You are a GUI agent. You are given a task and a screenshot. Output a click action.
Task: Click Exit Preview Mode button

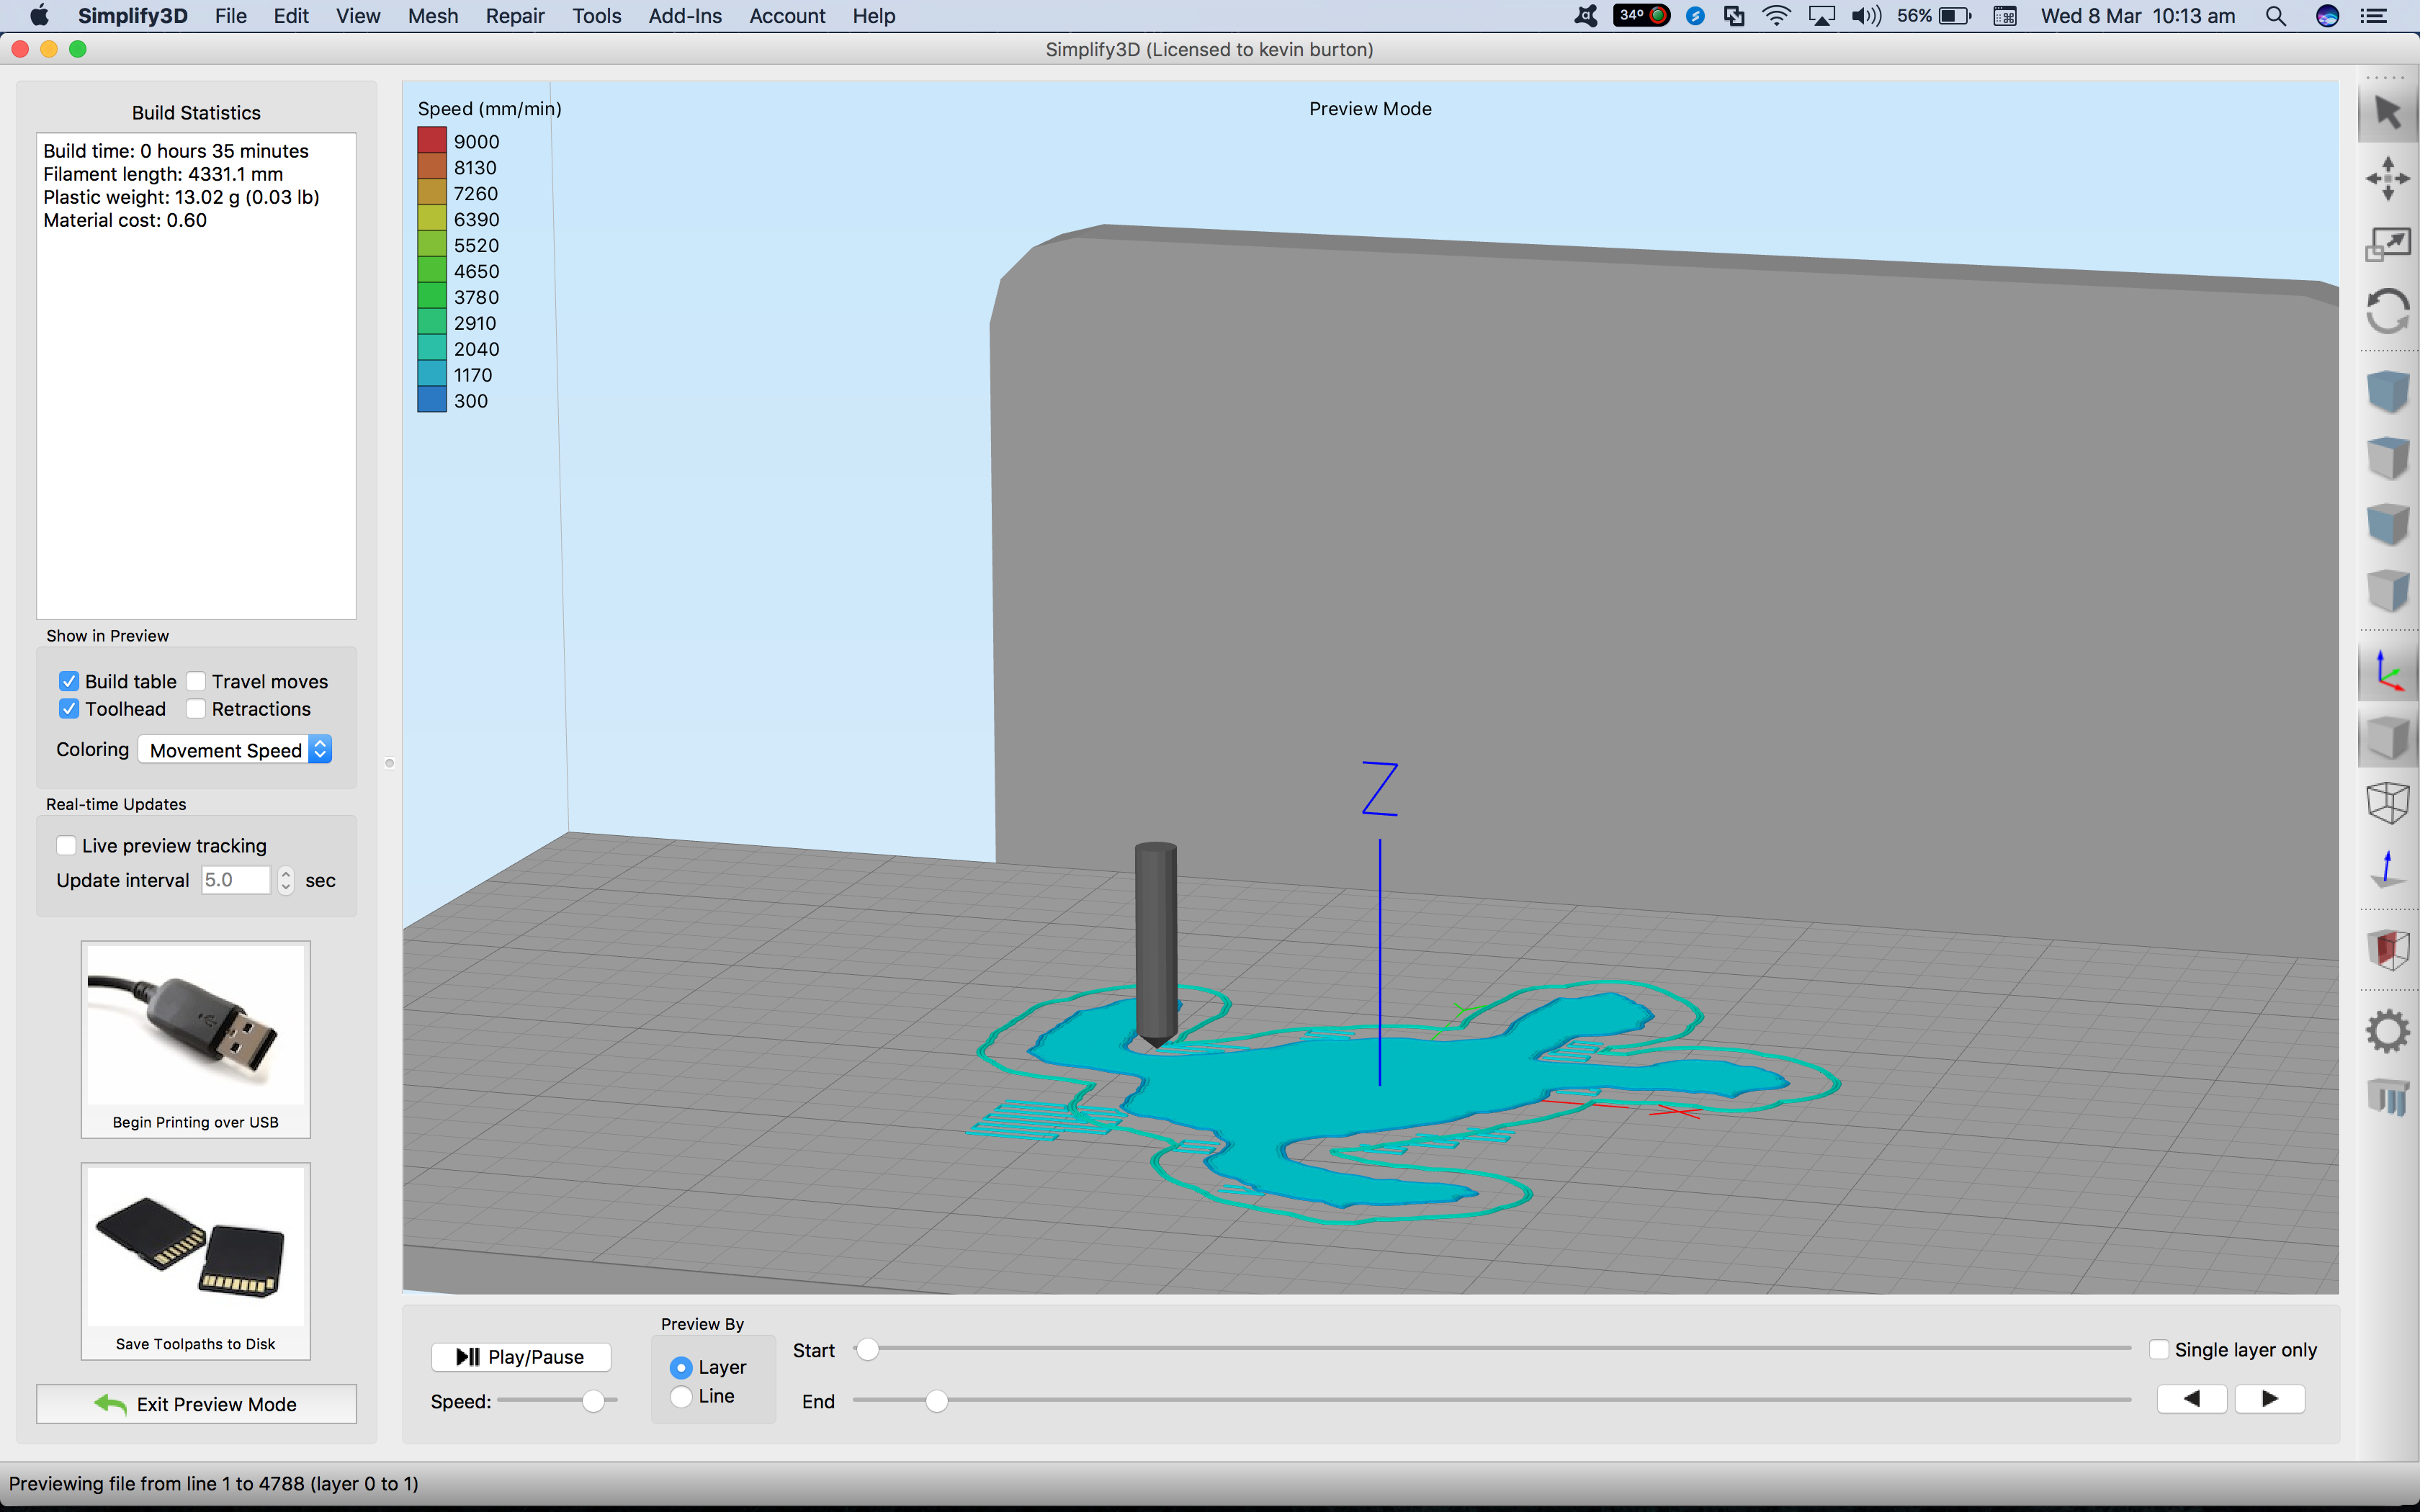pyautogui.click(x=196, y=1404)
